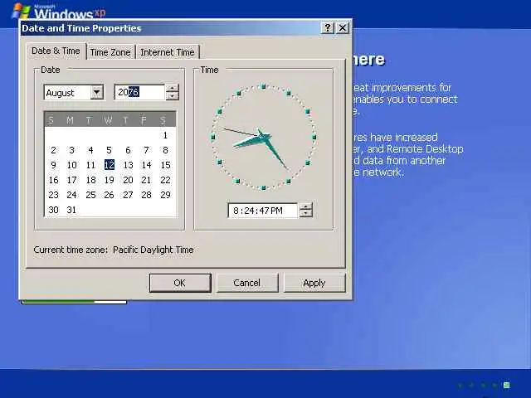This screenshot has height=398, width=531.
Task: Decrease time with the spinner down arrow
Action: [306, 214]
